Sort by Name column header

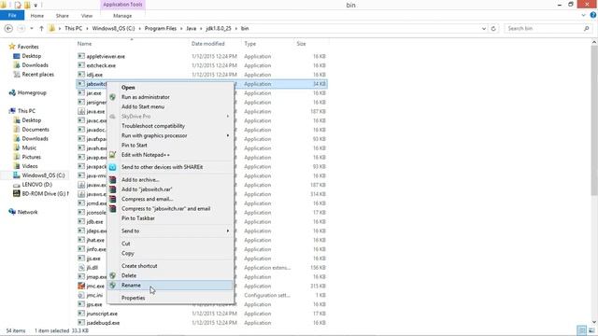(x=132, y=44)
